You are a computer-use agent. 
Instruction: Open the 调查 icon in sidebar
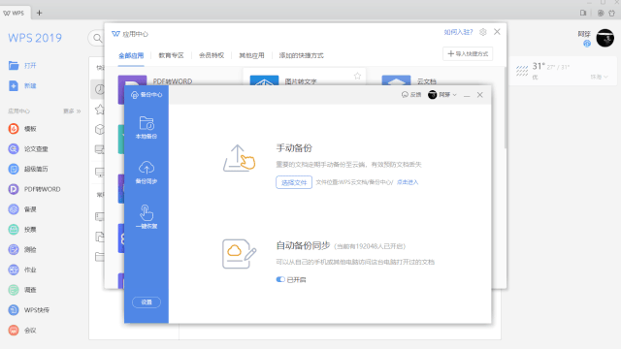point(14,290)
